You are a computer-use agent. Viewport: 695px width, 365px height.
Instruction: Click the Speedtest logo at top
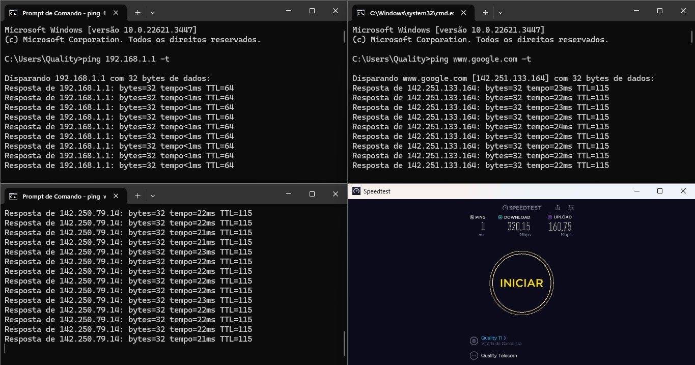pyautogui.click(x=521, y=208)
